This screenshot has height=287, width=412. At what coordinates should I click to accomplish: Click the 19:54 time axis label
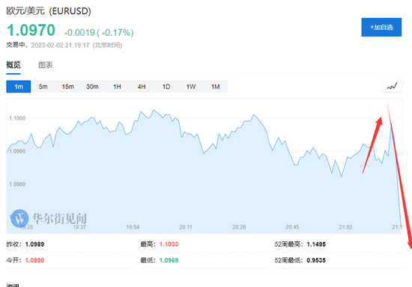click(x=133, y=227)
